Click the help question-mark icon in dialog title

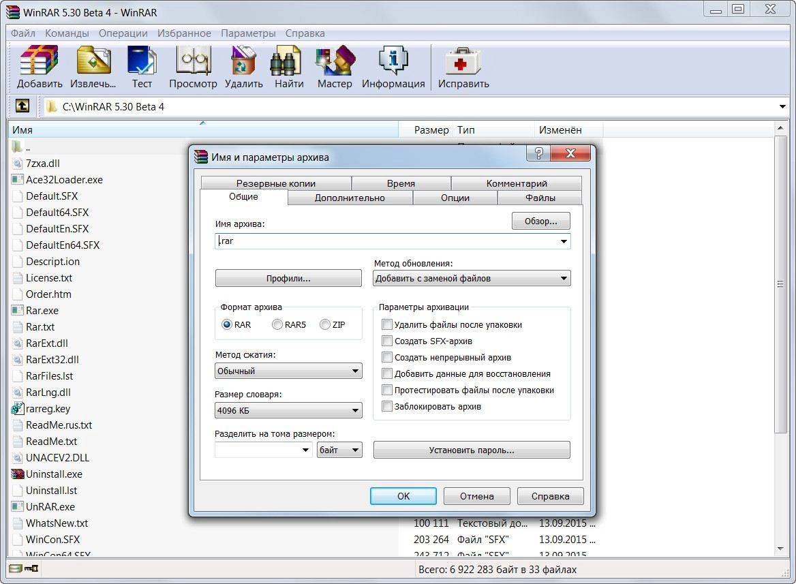tap(538, 153)
